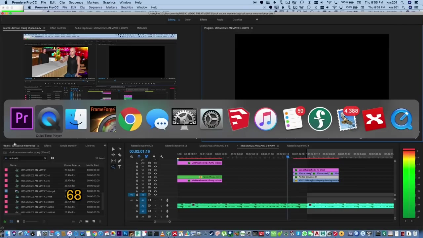This screenshot has width=423, height=238.
Task: Open Media Browser tab
Action: tap(68, 145)
